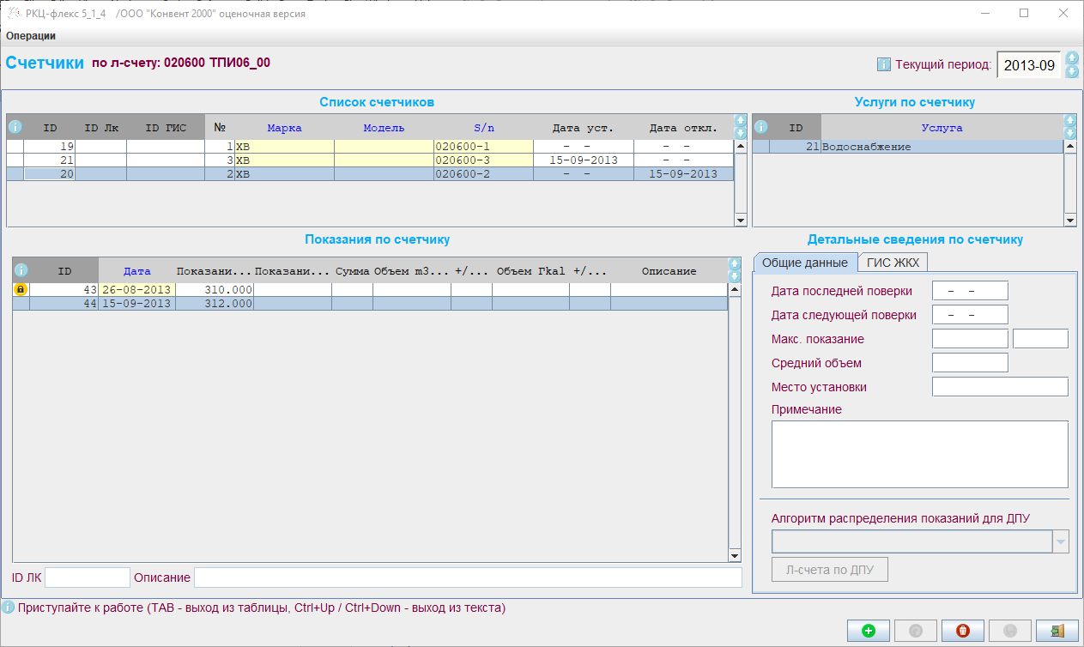Image resolution: width=1084 pixels, height=647 pixels.
Task: Click the greyed-out floppy disk save button
Action: click(1010, 631)
